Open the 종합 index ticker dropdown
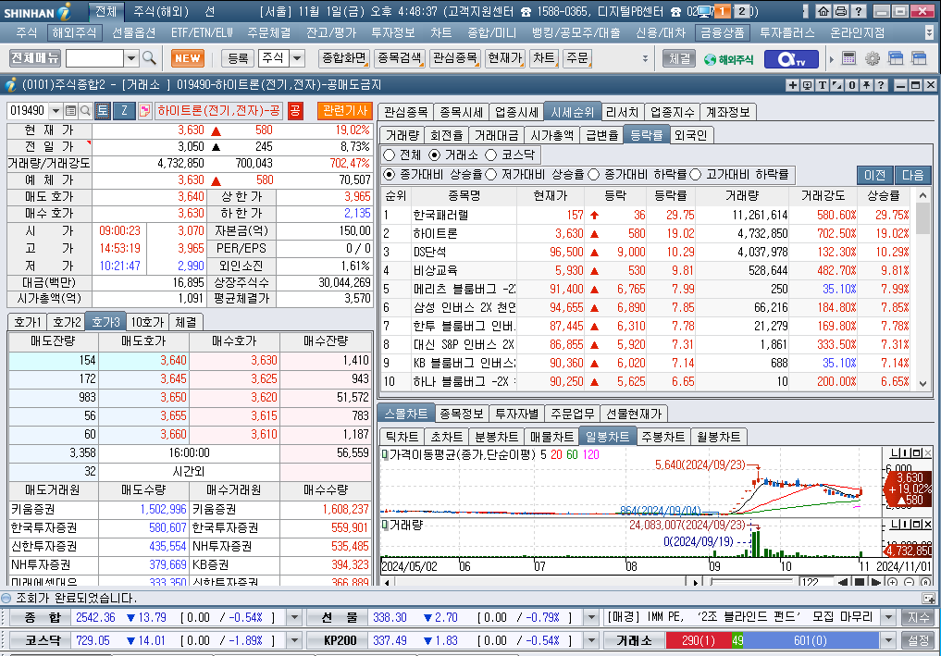941x656 pixels. click(294, 617)
